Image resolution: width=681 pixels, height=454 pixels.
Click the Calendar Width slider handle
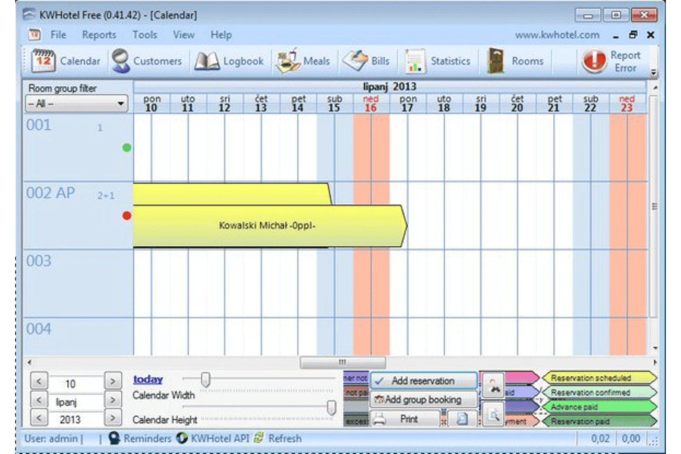[x=206, y=379]
